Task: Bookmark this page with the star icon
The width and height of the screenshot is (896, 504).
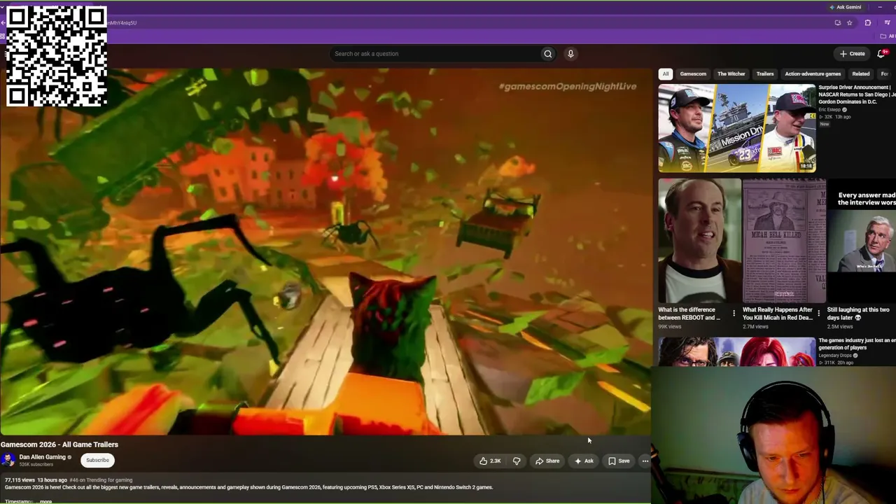Action: [850, 22]
